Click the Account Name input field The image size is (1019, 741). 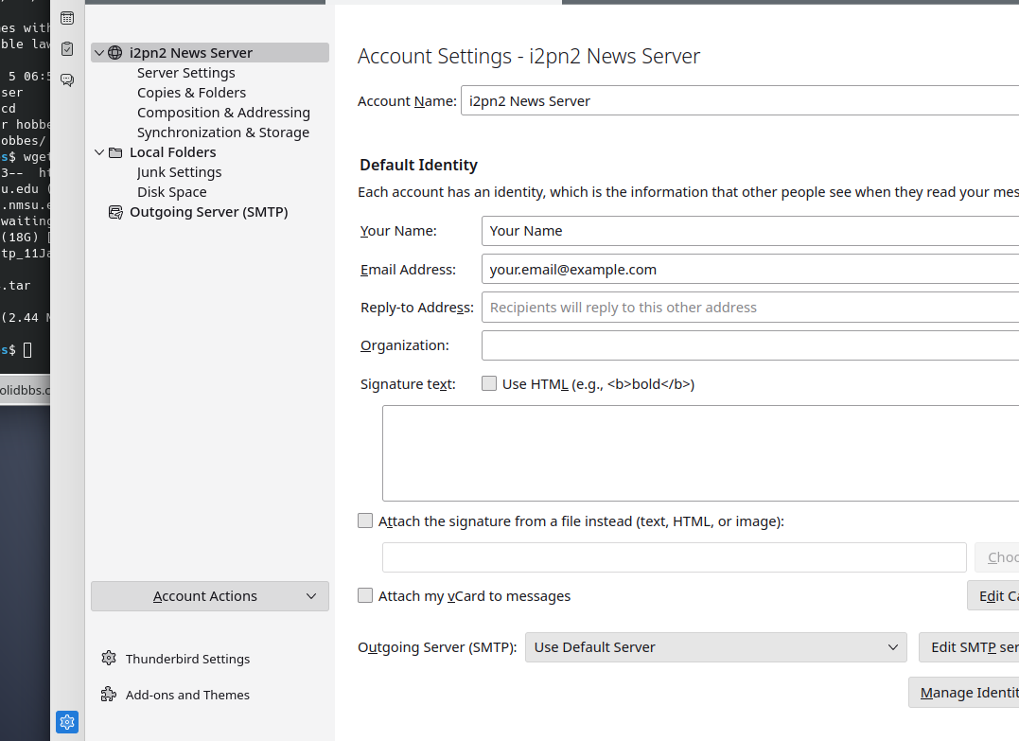(740, 100)
